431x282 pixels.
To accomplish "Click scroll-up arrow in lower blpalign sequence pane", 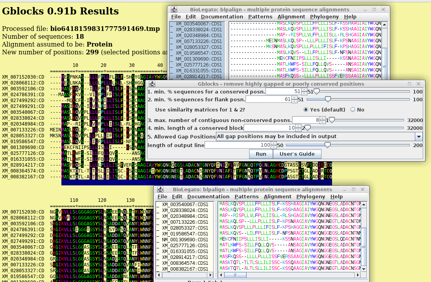I will coord(364,205).
